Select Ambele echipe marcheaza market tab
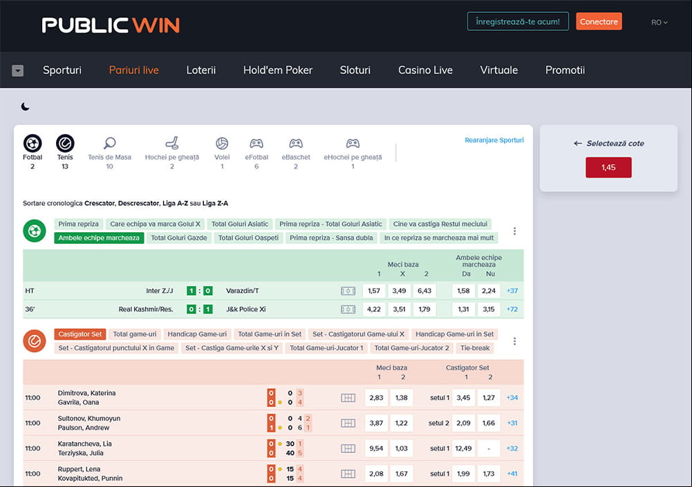The width and height of the screenshot is (692, 487). click(99, 238)
